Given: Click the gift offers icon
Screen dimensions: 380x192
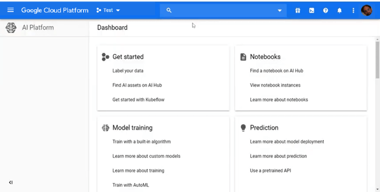Looking at the screenshot, I should pos(298,10).
